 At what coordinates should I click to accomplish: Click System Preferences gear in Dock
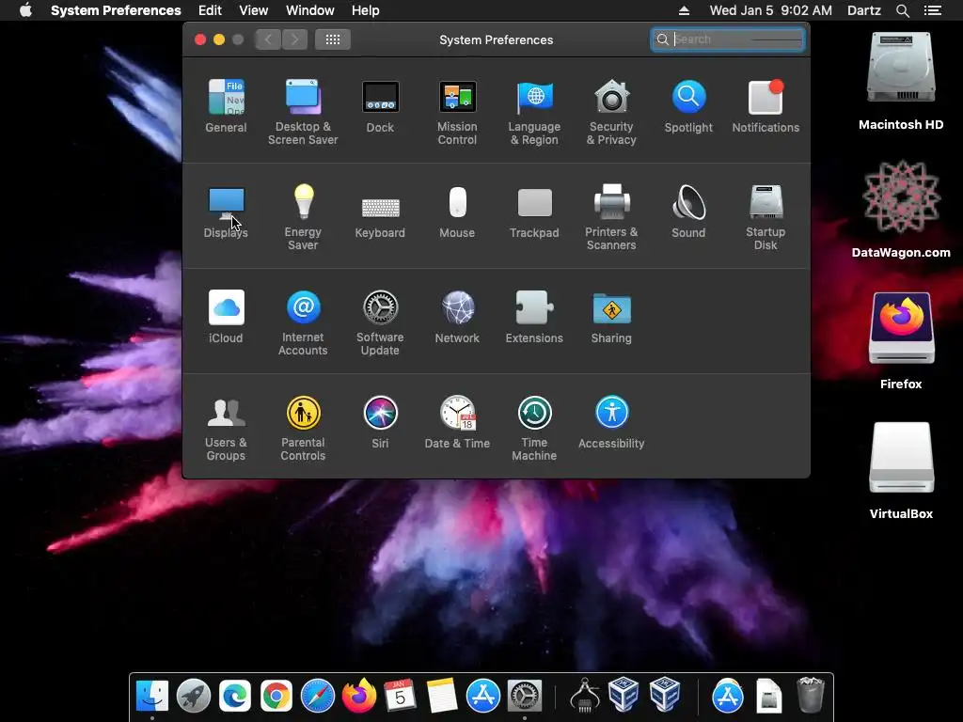[525, 697]
